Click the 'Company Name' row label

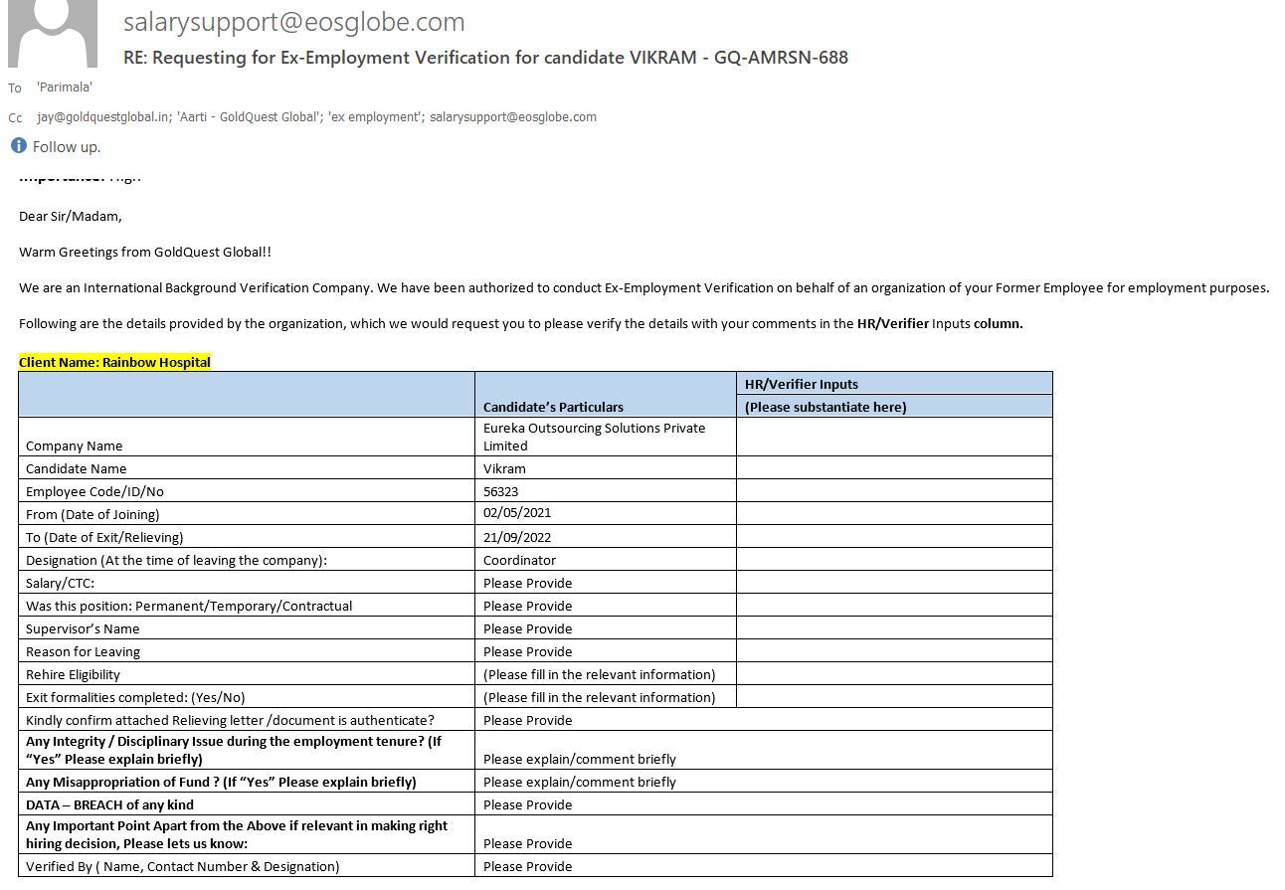point(75,446)
